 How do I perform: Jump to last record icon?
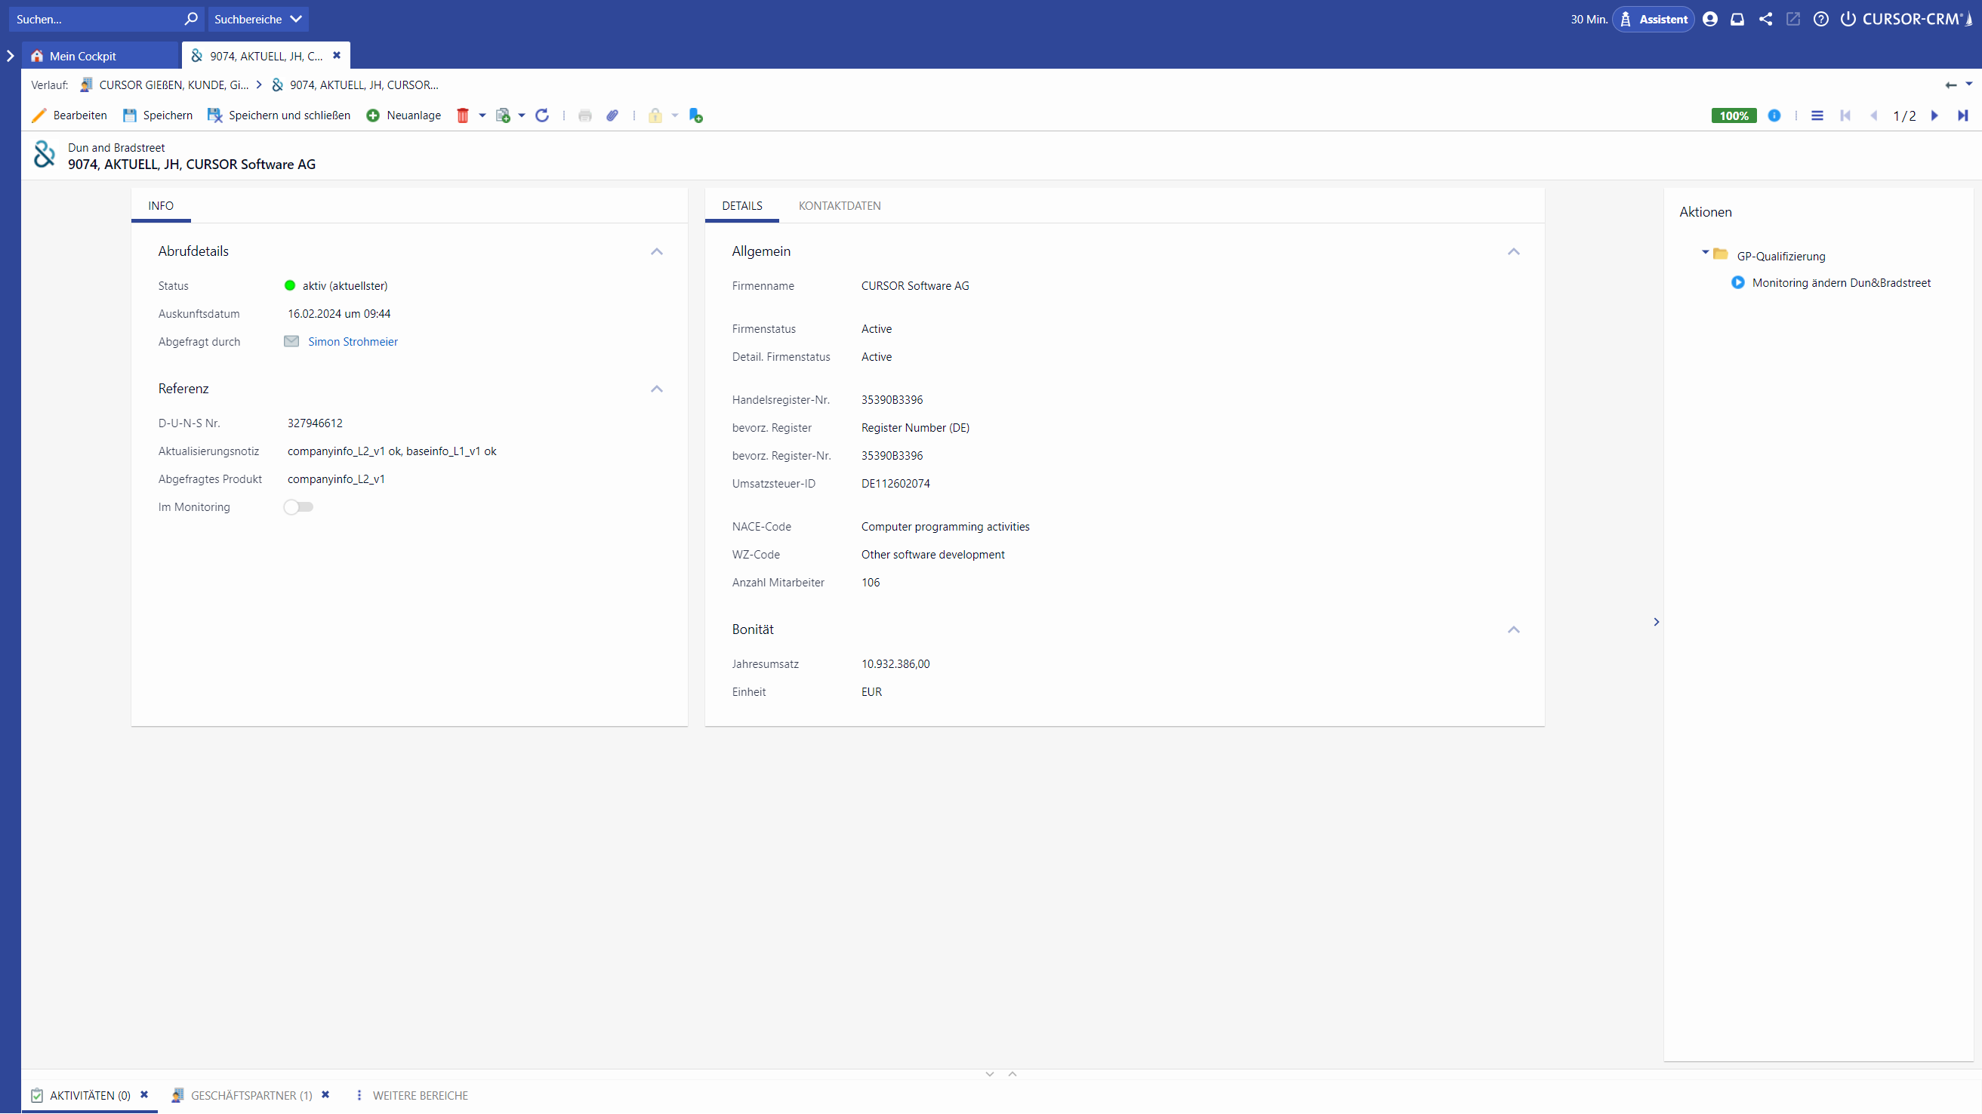[x=1963, y=115]
